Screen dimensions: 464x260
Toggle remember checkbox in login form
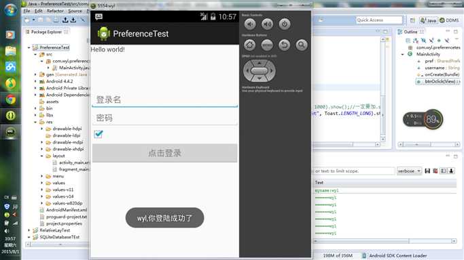pyautogui.click(x=99, y=134)
